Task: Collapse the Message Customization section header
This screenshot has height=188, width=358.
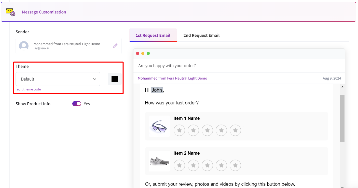Action: (x=178, y=12)
